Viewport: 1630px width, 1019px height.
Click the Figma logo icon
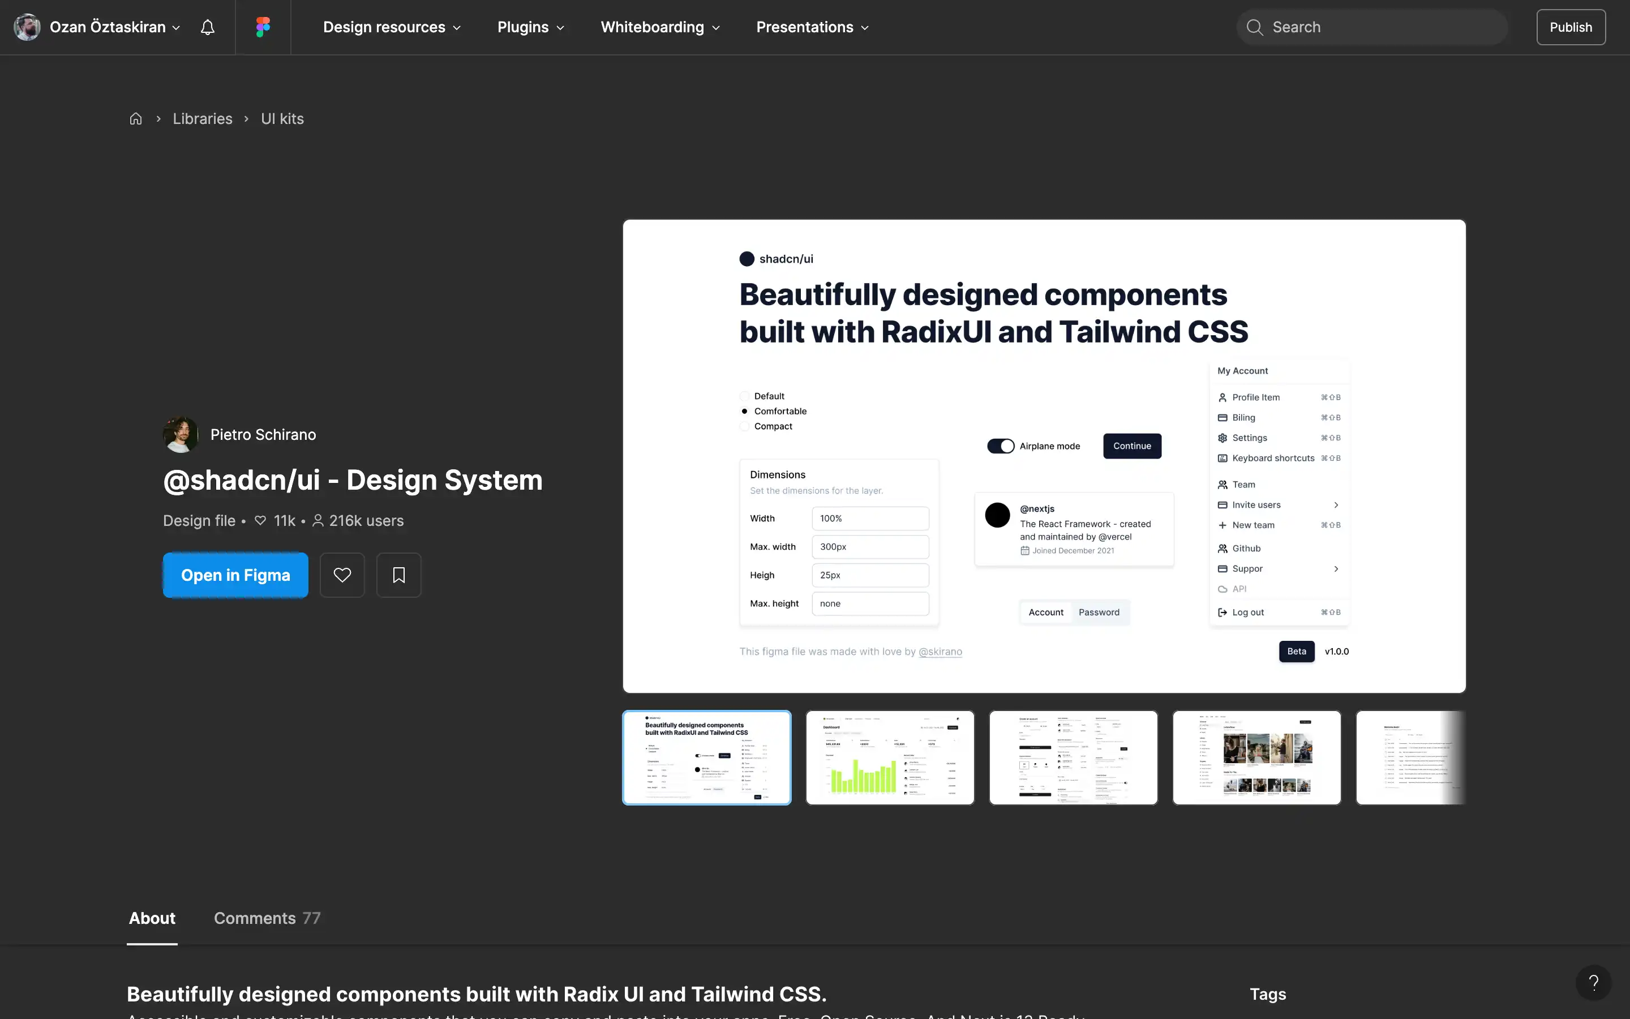263,27
